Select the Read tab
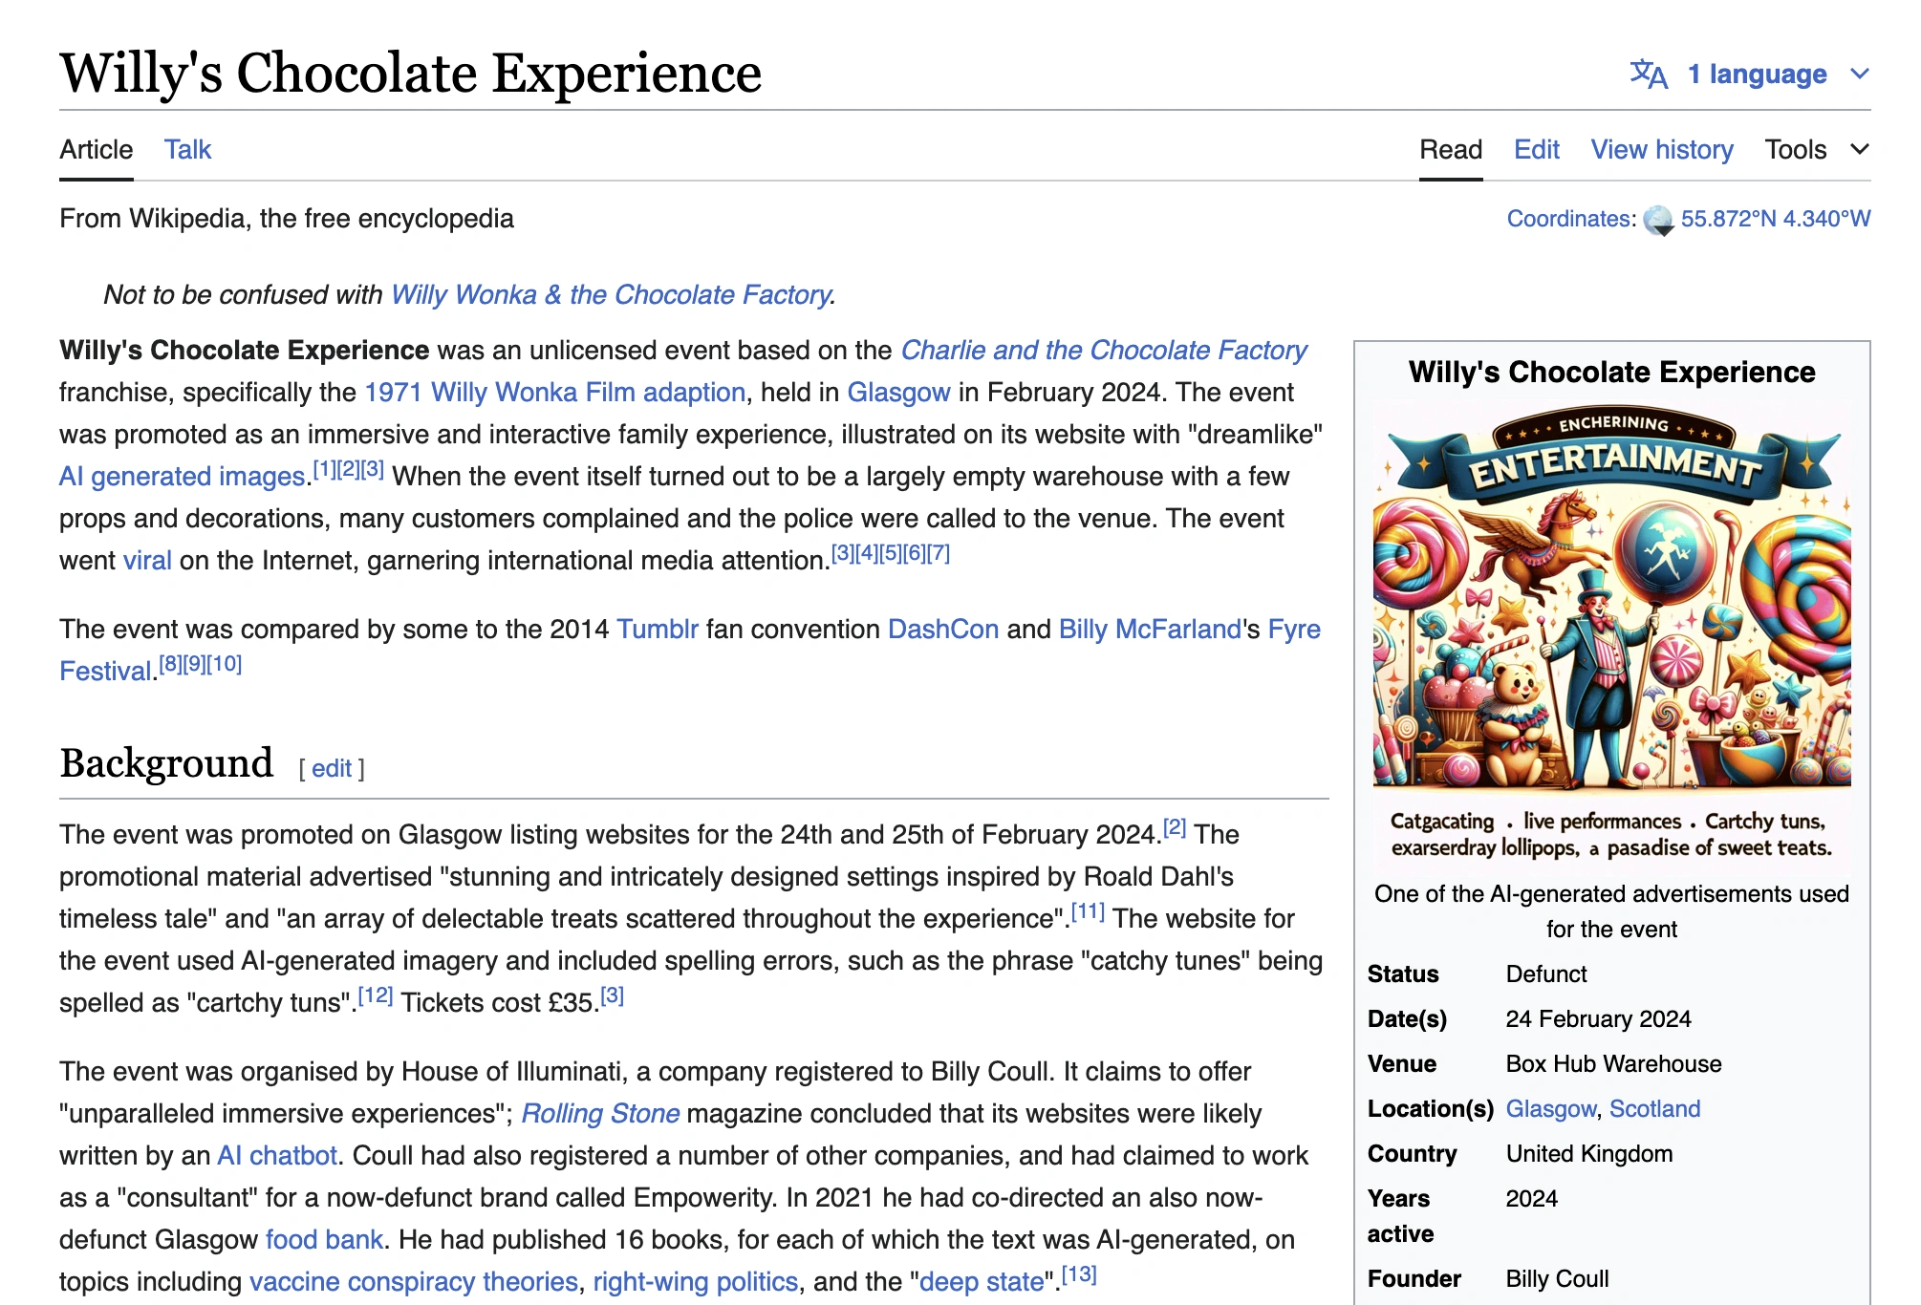1921x1305 pixels. click(x=1450, y=149)
